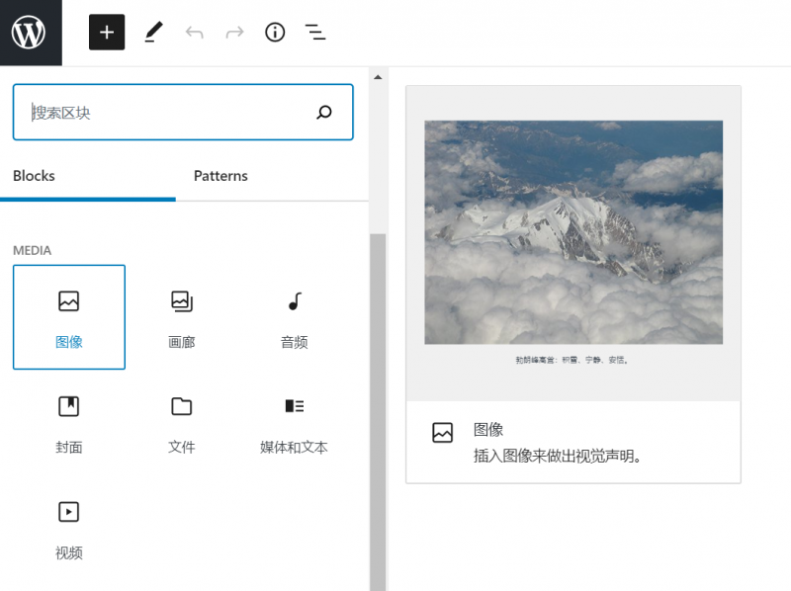Screen dimensions: 791x591
Task: Add the 视频 video block
Action: pos(69,527)
